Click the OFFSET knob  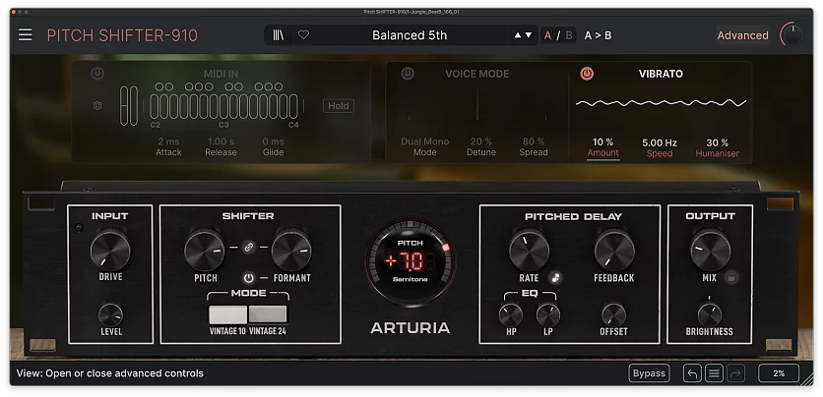click(x=613, y=315)
